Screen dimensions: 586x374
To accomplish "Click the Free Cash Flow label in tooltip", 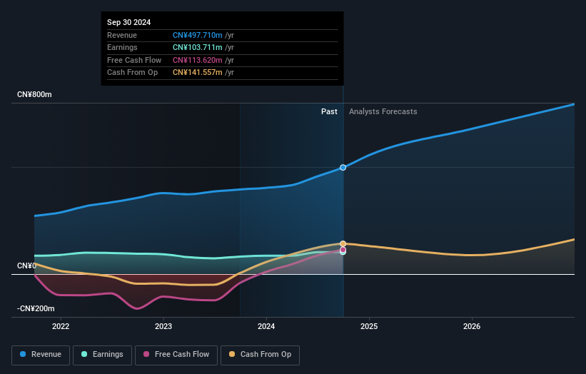I will (134, 60).
